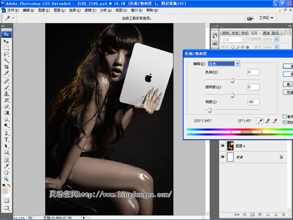293x220 pixels.
Task: Enable the colorize checkbox
Action: click(285, 117)
